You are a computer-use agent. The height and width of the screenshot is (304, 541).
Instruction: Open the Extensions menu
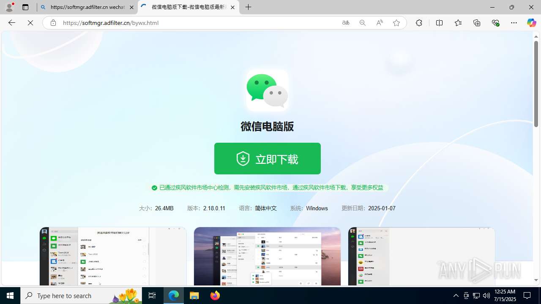coord(419,23)
